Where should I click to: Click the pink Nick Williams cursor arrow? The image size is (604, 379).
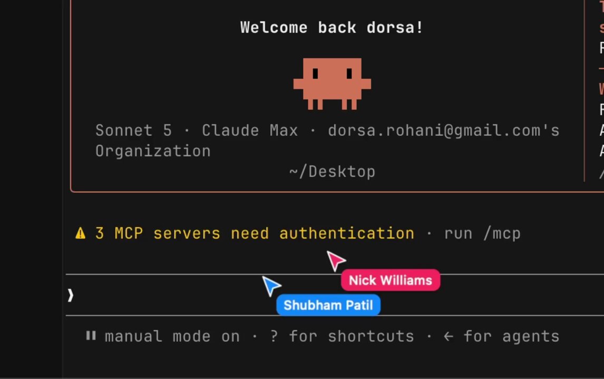[336, 261]
